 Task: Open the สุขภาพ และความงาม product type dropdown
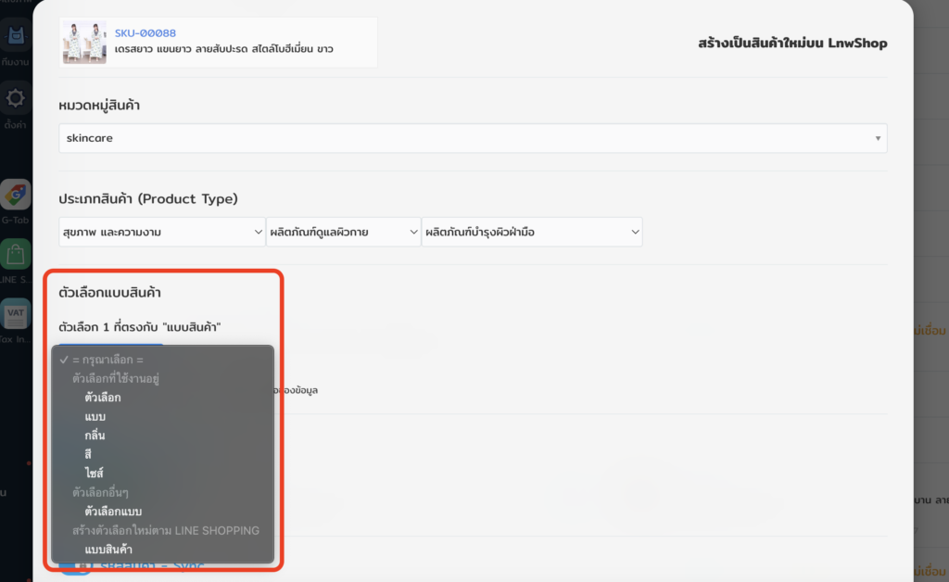(x=162, y=232)
